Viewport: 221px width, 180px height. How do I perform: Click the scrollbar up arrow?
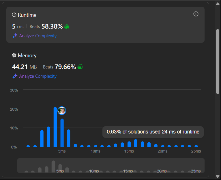click(x=218, y=4)
